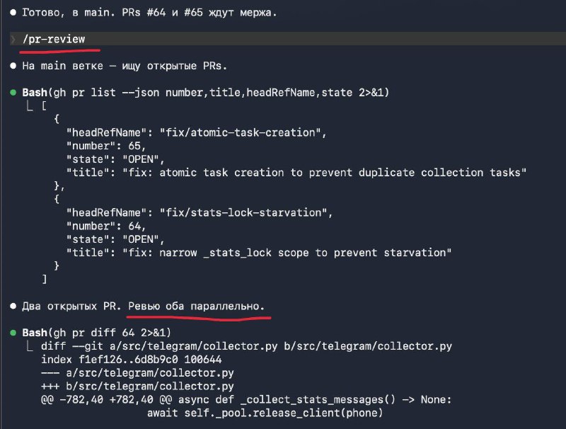Click the "+++ b/src/telegram/collector.py" line
The image size is (566, 429).
[x=137, y=386]
